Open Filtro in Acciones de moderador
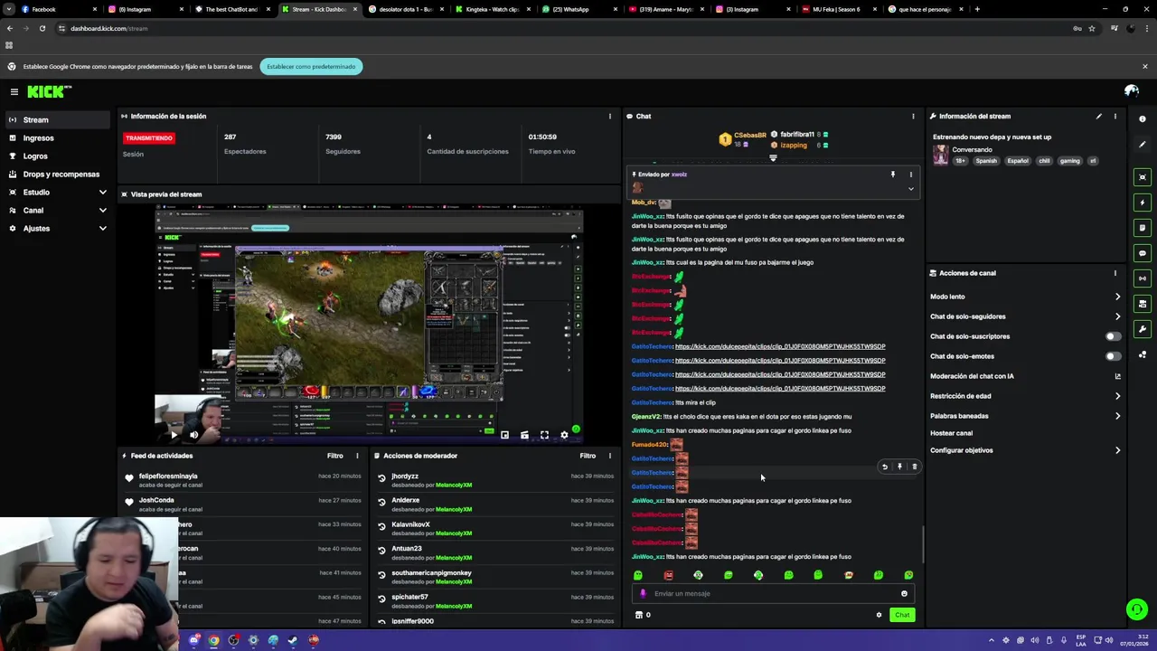This screenshot has width=1157, height=651. pyautogui.click(x=588, y=456)
